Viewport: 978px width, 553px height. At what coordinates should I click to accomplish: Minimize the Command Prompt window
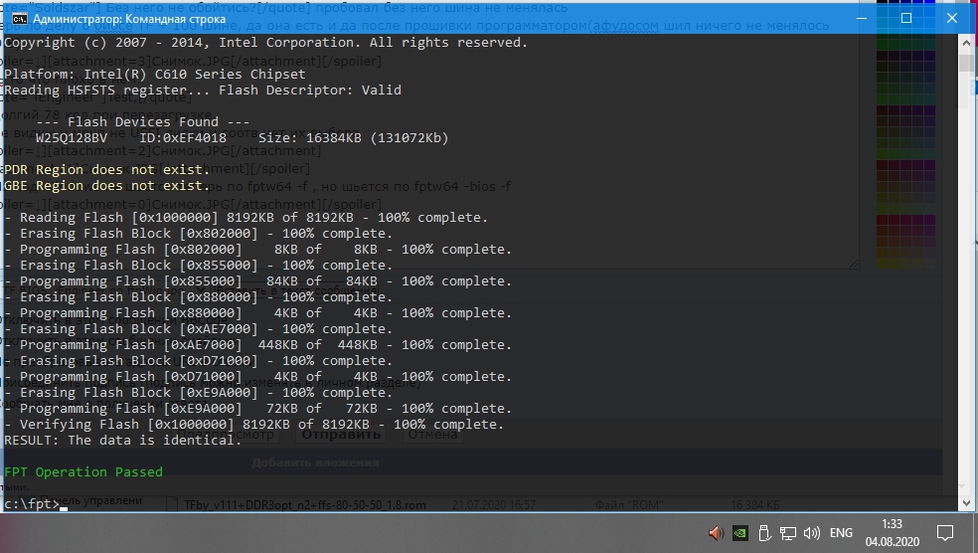862,18
